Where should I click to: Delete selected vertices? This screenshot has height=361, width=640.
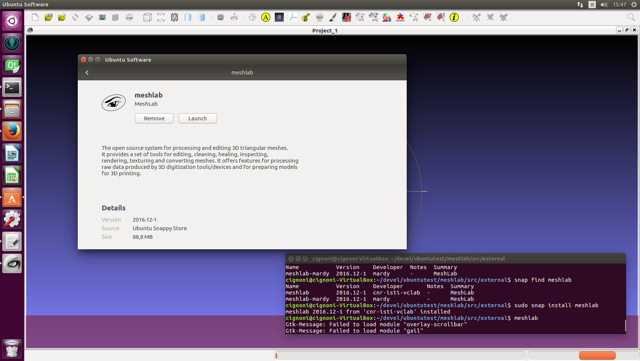(477, 17)
